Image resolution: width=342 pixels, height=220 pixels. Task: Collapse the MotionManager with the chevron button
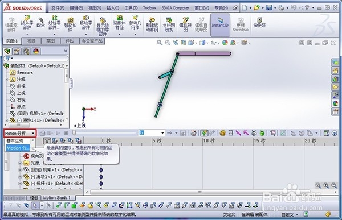pos(335,133)
